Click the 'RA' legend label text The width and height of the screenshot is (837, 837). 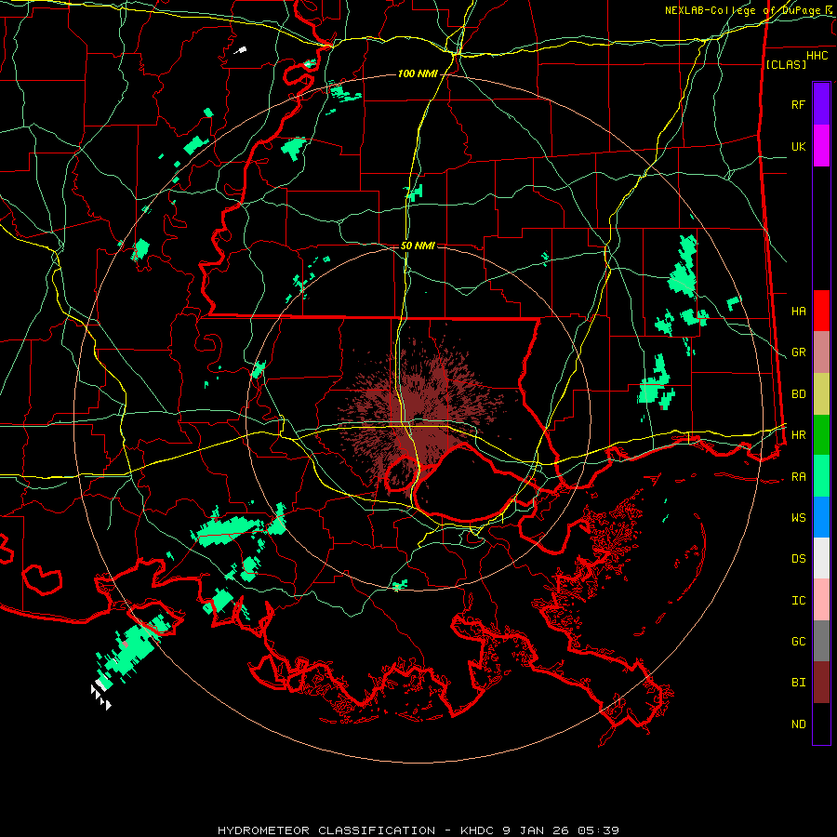click(x=798, y=477)
